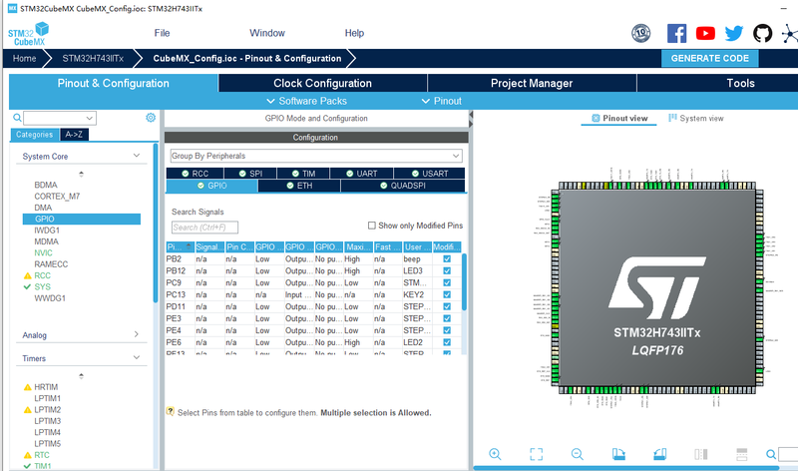798x471 pixels.
Task: Toggle the Modified checkbox for PE4
Action: (447, 330)
